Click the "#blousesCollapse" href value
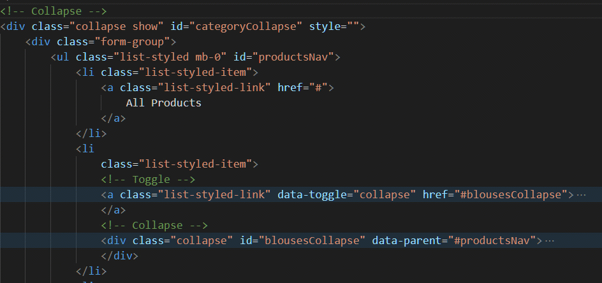The image size is (602, 283). [511, 194]
